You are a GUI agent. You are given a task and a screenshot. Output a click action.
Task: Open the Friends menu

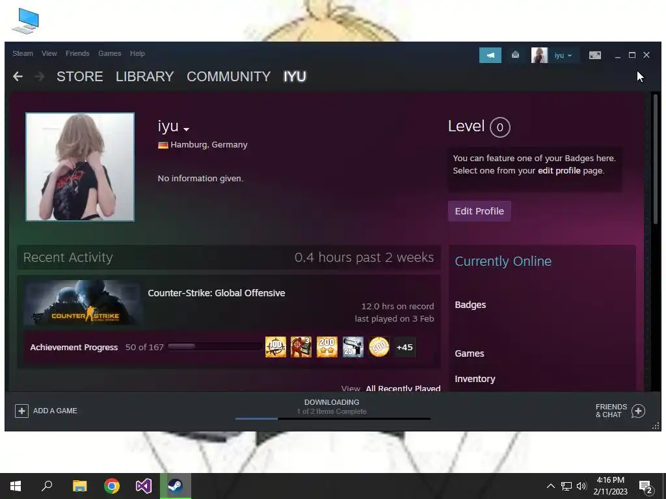(x=77, y=53)
